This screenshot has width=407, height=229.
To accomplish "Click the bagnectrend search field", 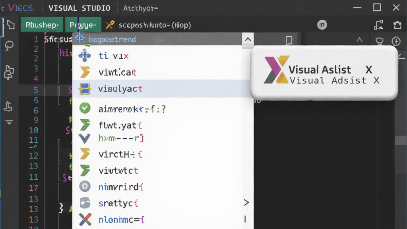I will coord(157,39).
